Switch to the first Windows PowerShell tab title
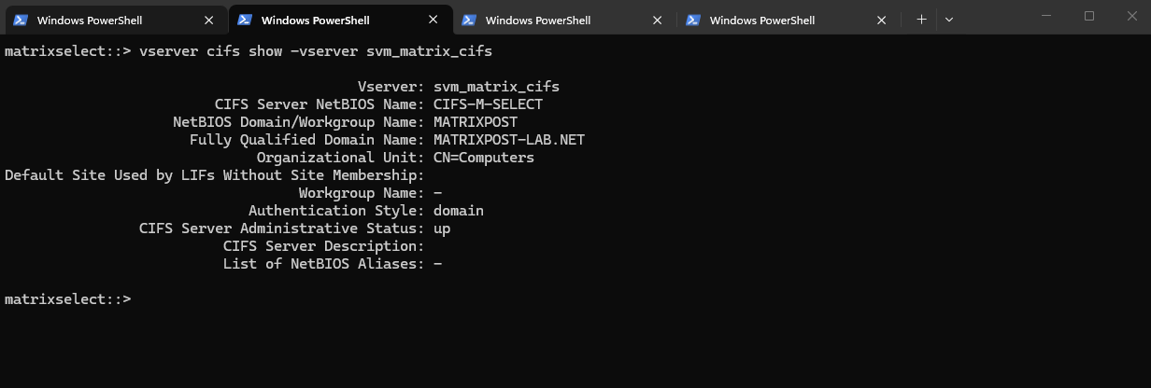This screenshot has height=388, width=1151. click(x=90, y=20)
